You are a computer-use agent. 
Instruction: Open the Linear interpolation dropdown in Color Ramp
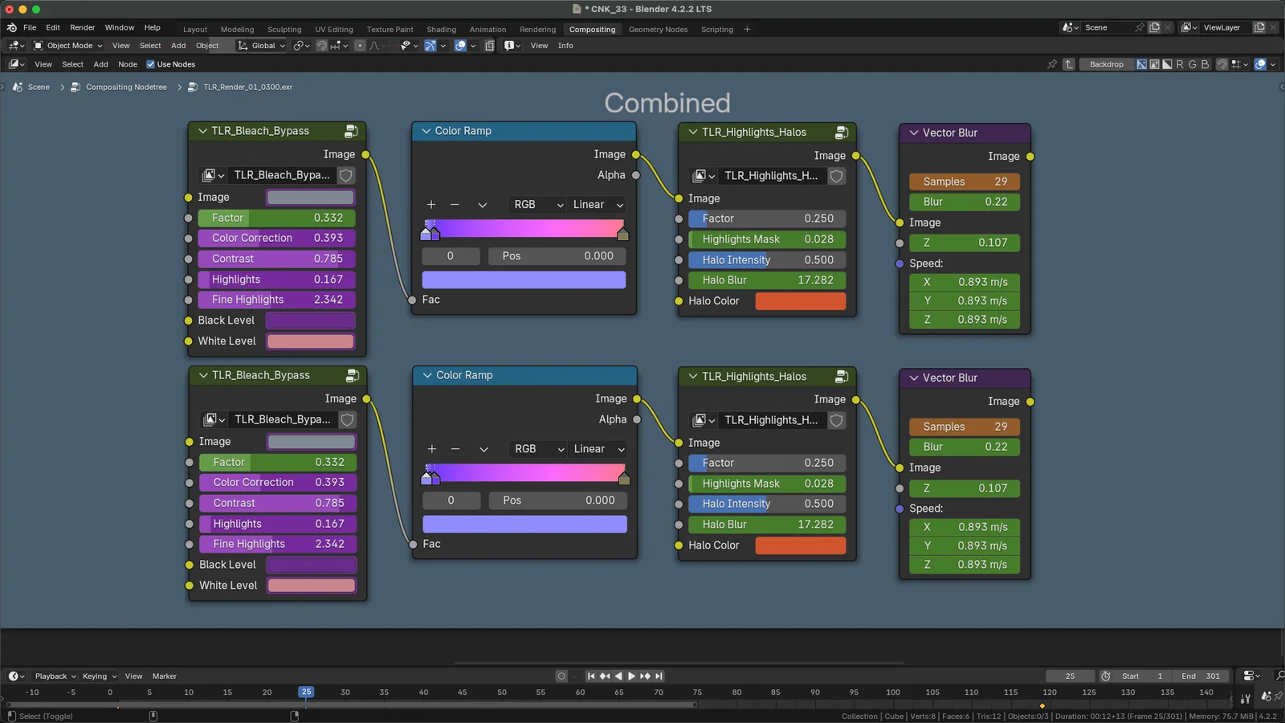[x=596, y=205]
